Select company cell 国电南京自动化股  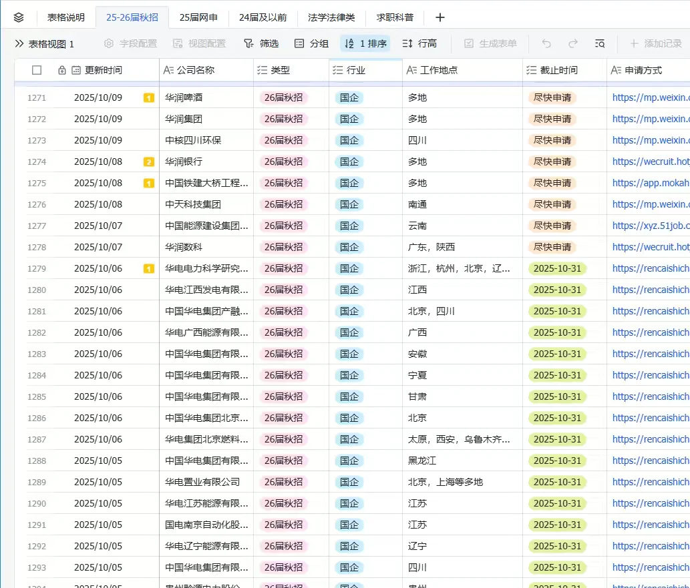click(x=206, y=525)
